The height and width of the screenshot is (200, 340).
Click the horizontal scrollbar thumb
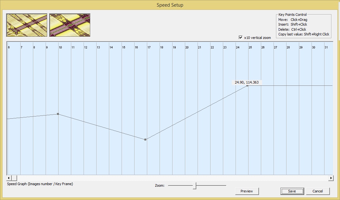tap(14, 178)
